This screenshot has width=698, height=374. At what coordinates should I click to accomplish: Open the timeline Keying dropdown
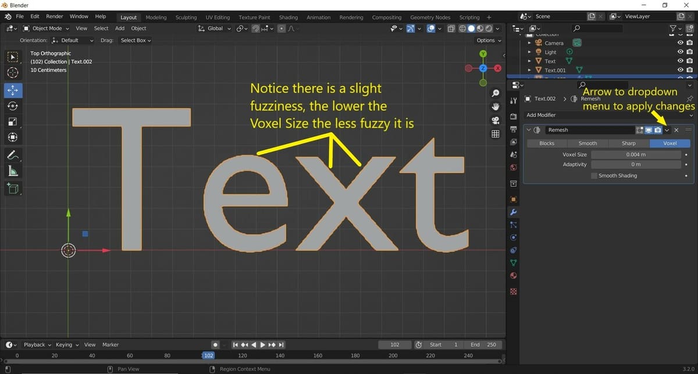tap(67, 344)
